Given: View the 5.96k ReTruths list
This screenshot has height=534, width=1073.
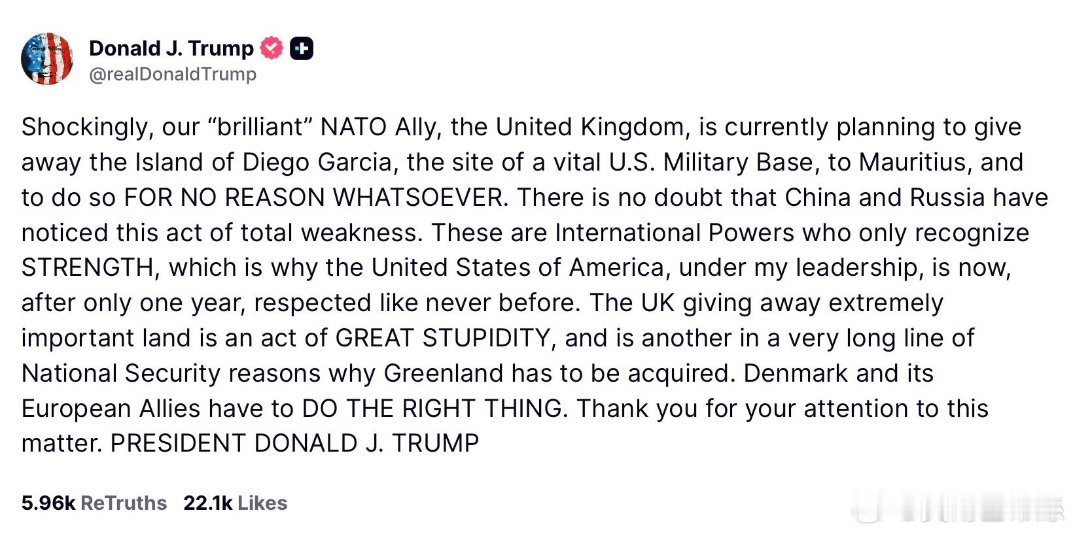Looking at the screenshot, I should [94, 503].
